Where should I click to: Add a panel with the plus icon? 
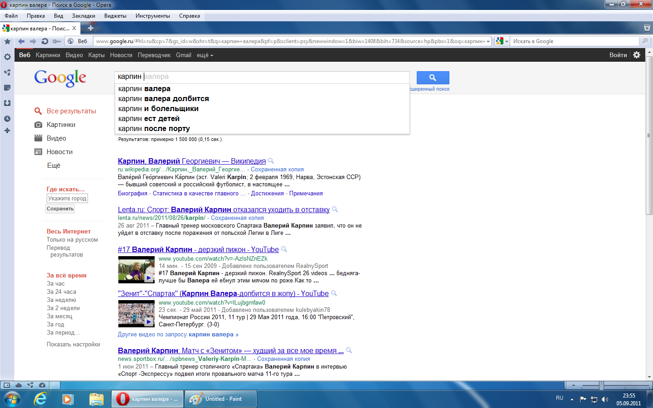click(7, 131)
